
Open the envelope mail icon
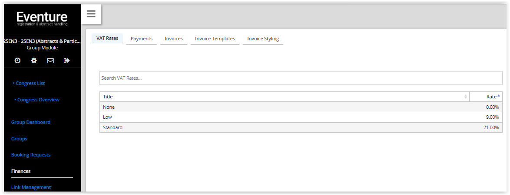50,60
